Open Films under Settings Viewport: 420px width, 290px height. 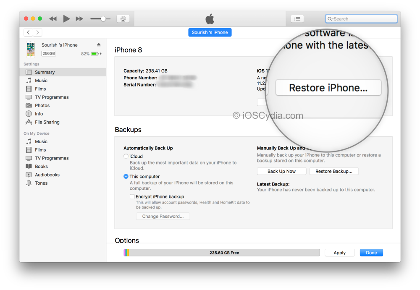click(63, 89)
